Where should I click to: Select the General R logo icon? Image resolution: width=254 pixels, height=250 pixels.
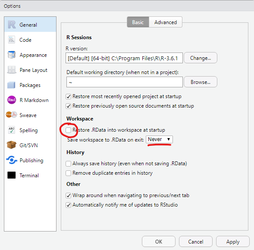[x=12, y=25]
